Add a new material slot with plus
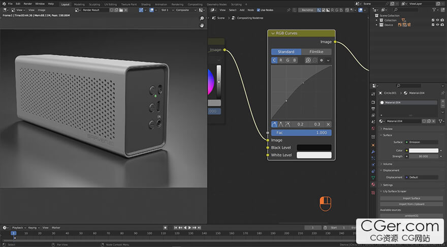This screenshot has width=447, height=247. [443, 101]
